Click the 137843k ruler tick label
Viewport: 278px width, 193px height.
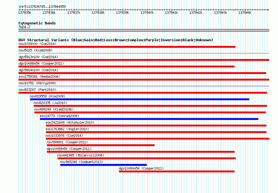221,12
